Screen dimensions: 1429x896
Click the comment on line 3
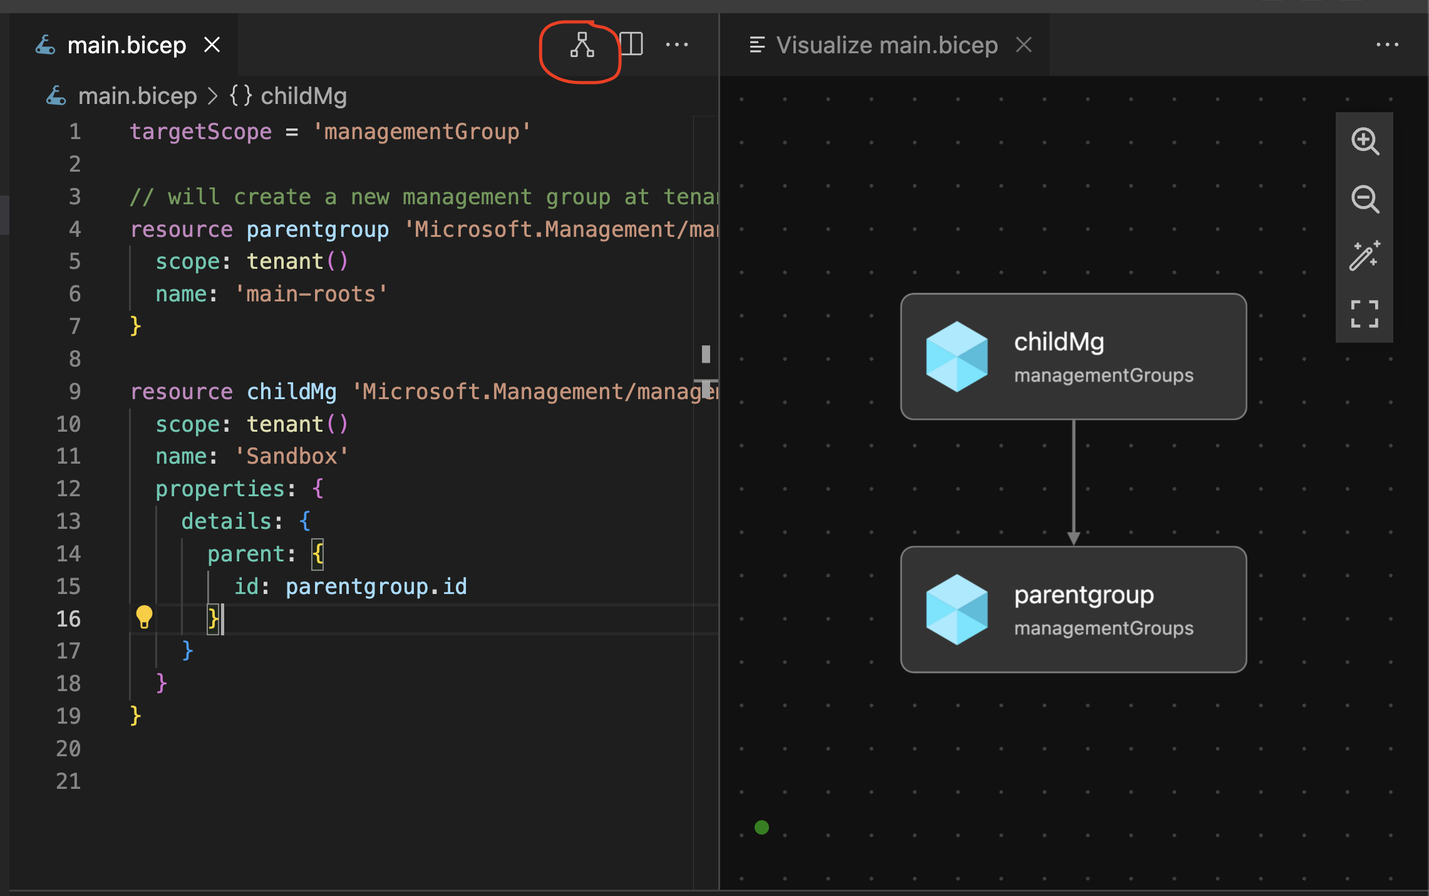424,197
